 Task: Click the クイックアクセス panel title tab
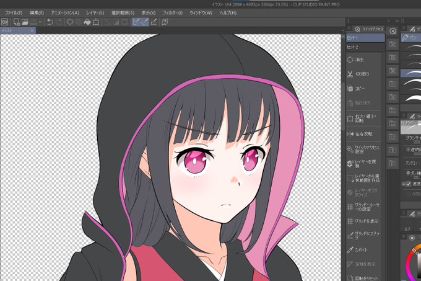(368, 29)
